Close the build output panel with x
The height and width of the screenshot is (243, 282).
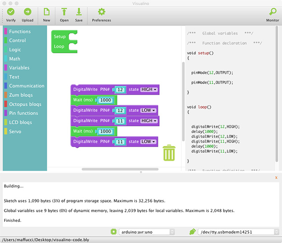[276, 177]
